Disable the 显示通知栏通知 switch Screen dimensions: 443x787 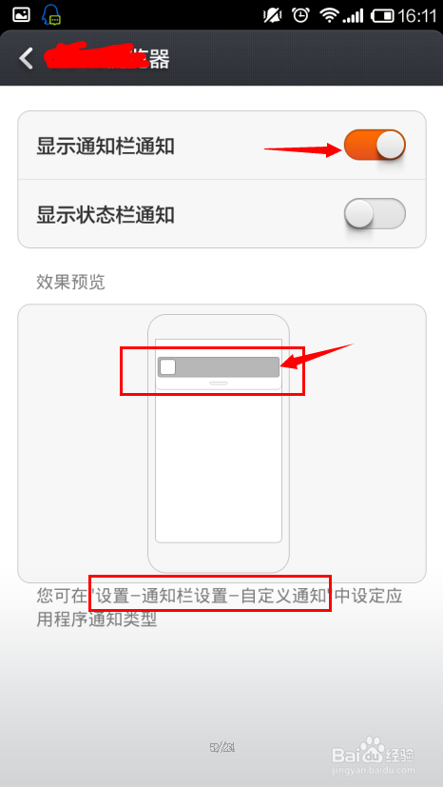(x=375, y=145)
